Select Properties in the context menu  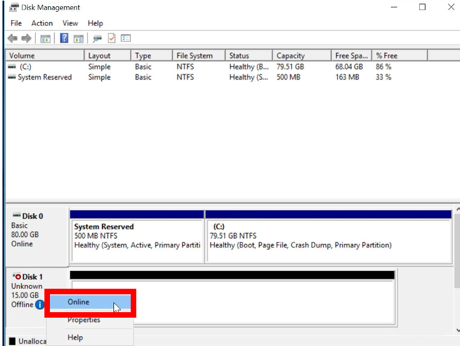84,320
